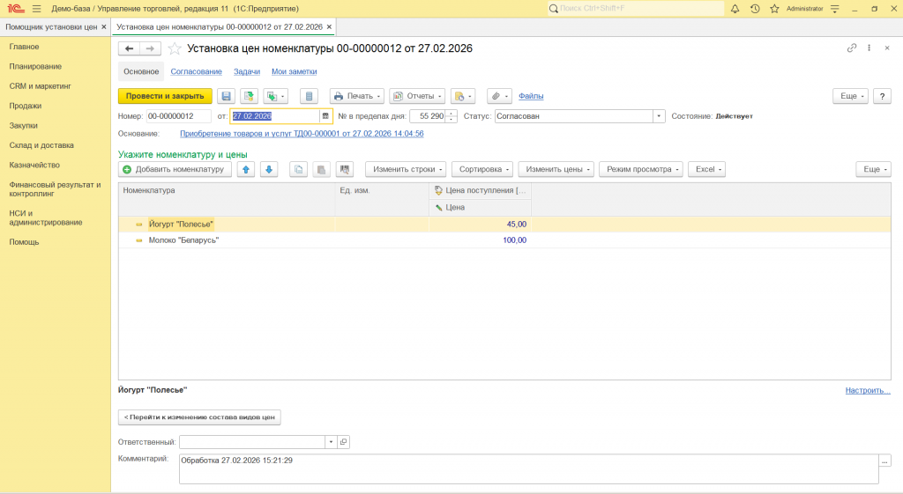Open the Приобретение товаров basis document link
This screenshot has height=494, width=903.
(302, 134)
